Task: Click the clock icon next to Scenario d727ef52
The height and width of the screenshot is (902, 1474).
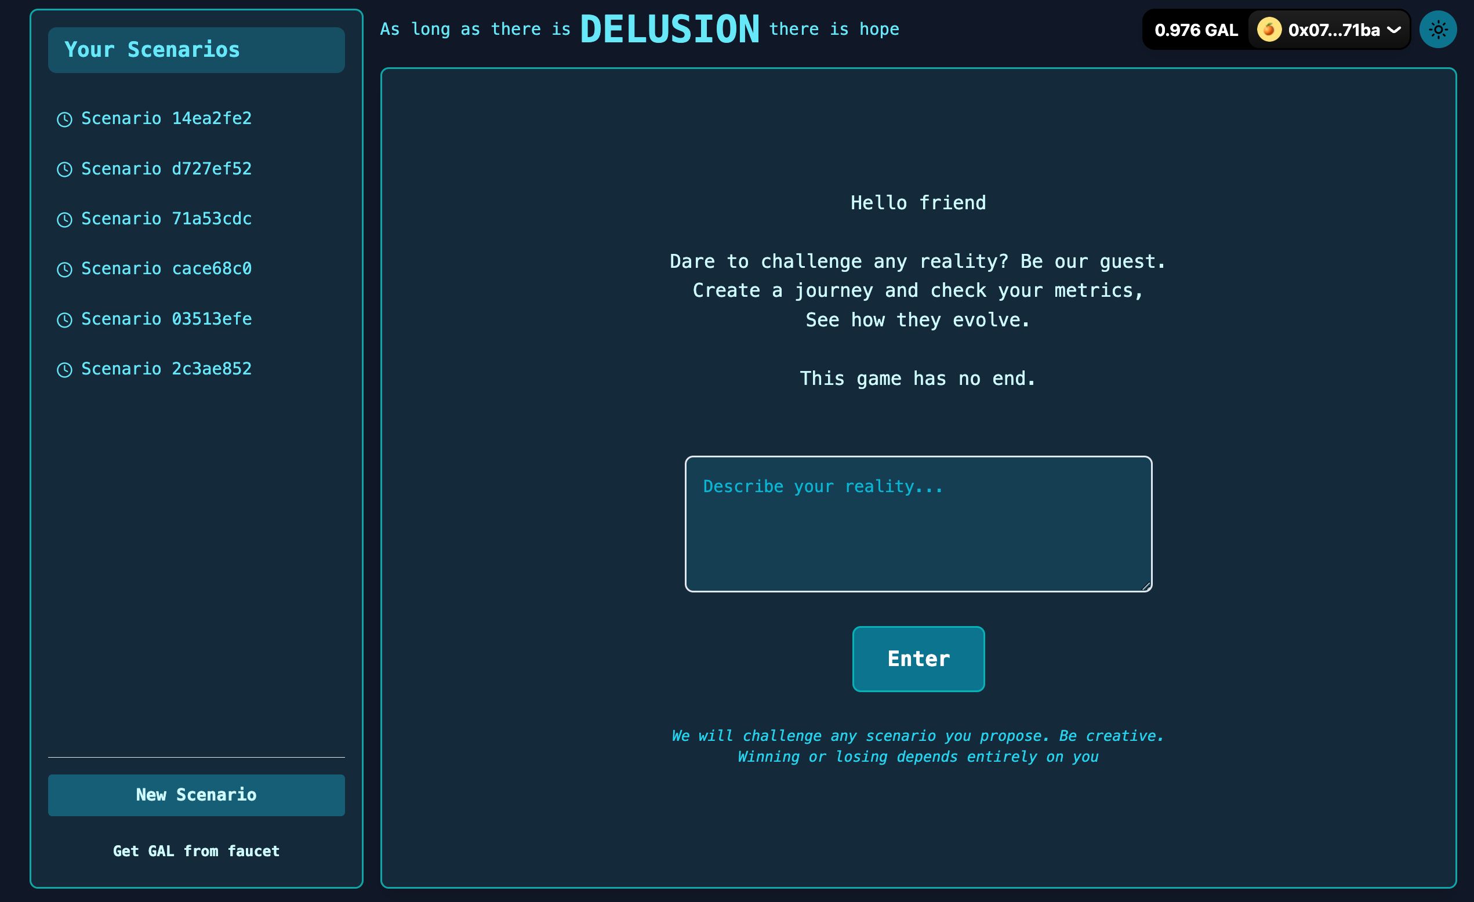Action: [x=66, y=169]
